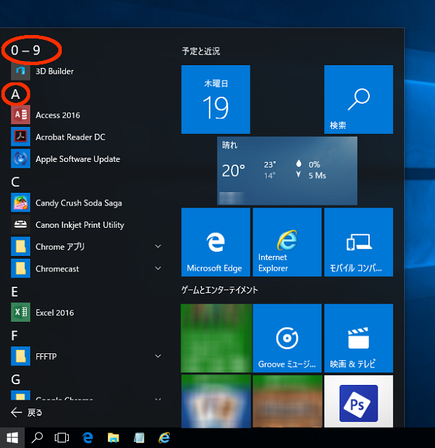Click the Canon Inkjet Print Utility icon
This screenshot has height=448, width=435.
click(20, 224)
